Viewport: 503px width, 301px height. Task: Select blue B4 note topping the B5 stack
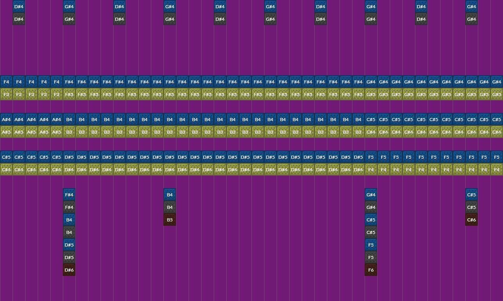[x=170, y=194]
